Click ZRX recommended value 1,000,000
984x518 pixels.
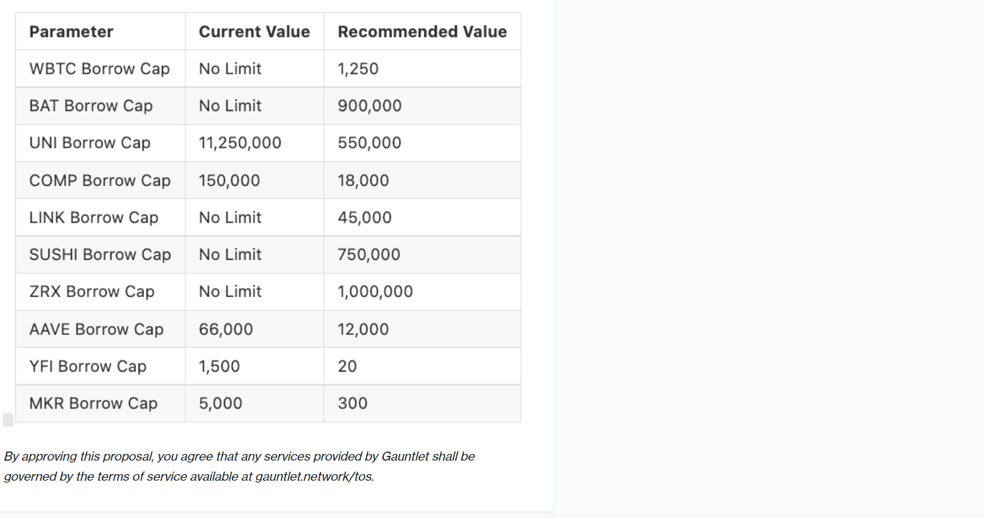click(375, 292)
